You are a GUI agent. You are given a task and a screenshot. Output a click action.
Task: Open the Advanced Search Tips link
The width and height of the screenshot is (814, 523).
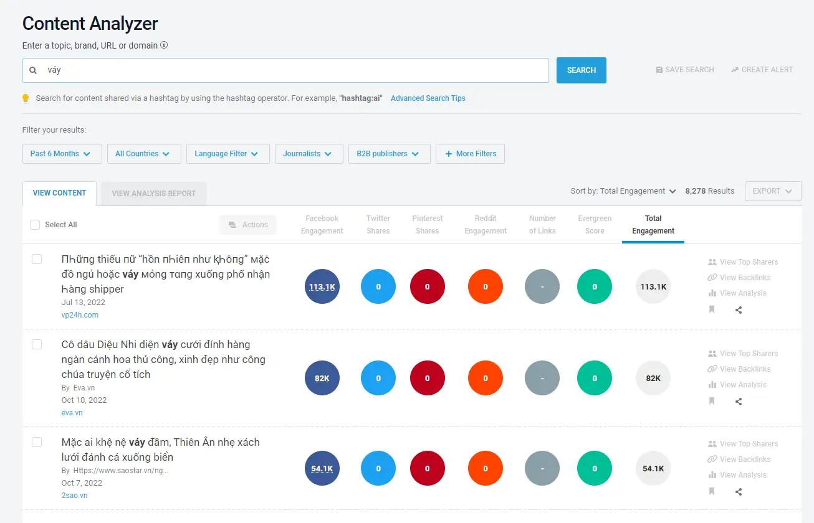428,98
